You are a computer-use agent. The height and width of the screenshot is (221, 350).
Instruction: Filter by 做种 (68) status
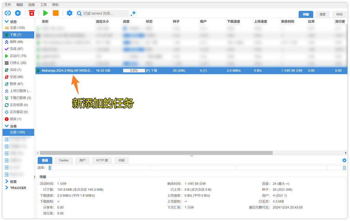tap(16, 42)
